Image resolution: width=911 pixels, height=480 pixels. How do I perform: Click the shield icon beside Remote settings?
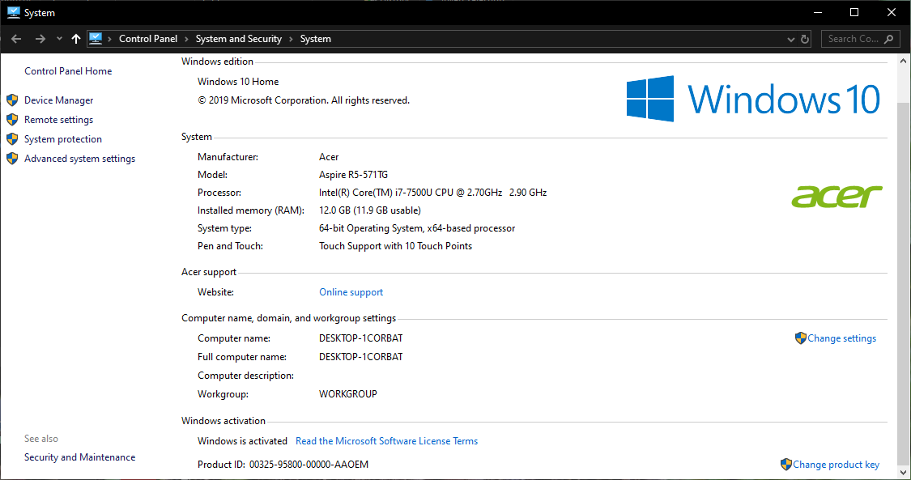pyautogui.click(x=12, y=120)
